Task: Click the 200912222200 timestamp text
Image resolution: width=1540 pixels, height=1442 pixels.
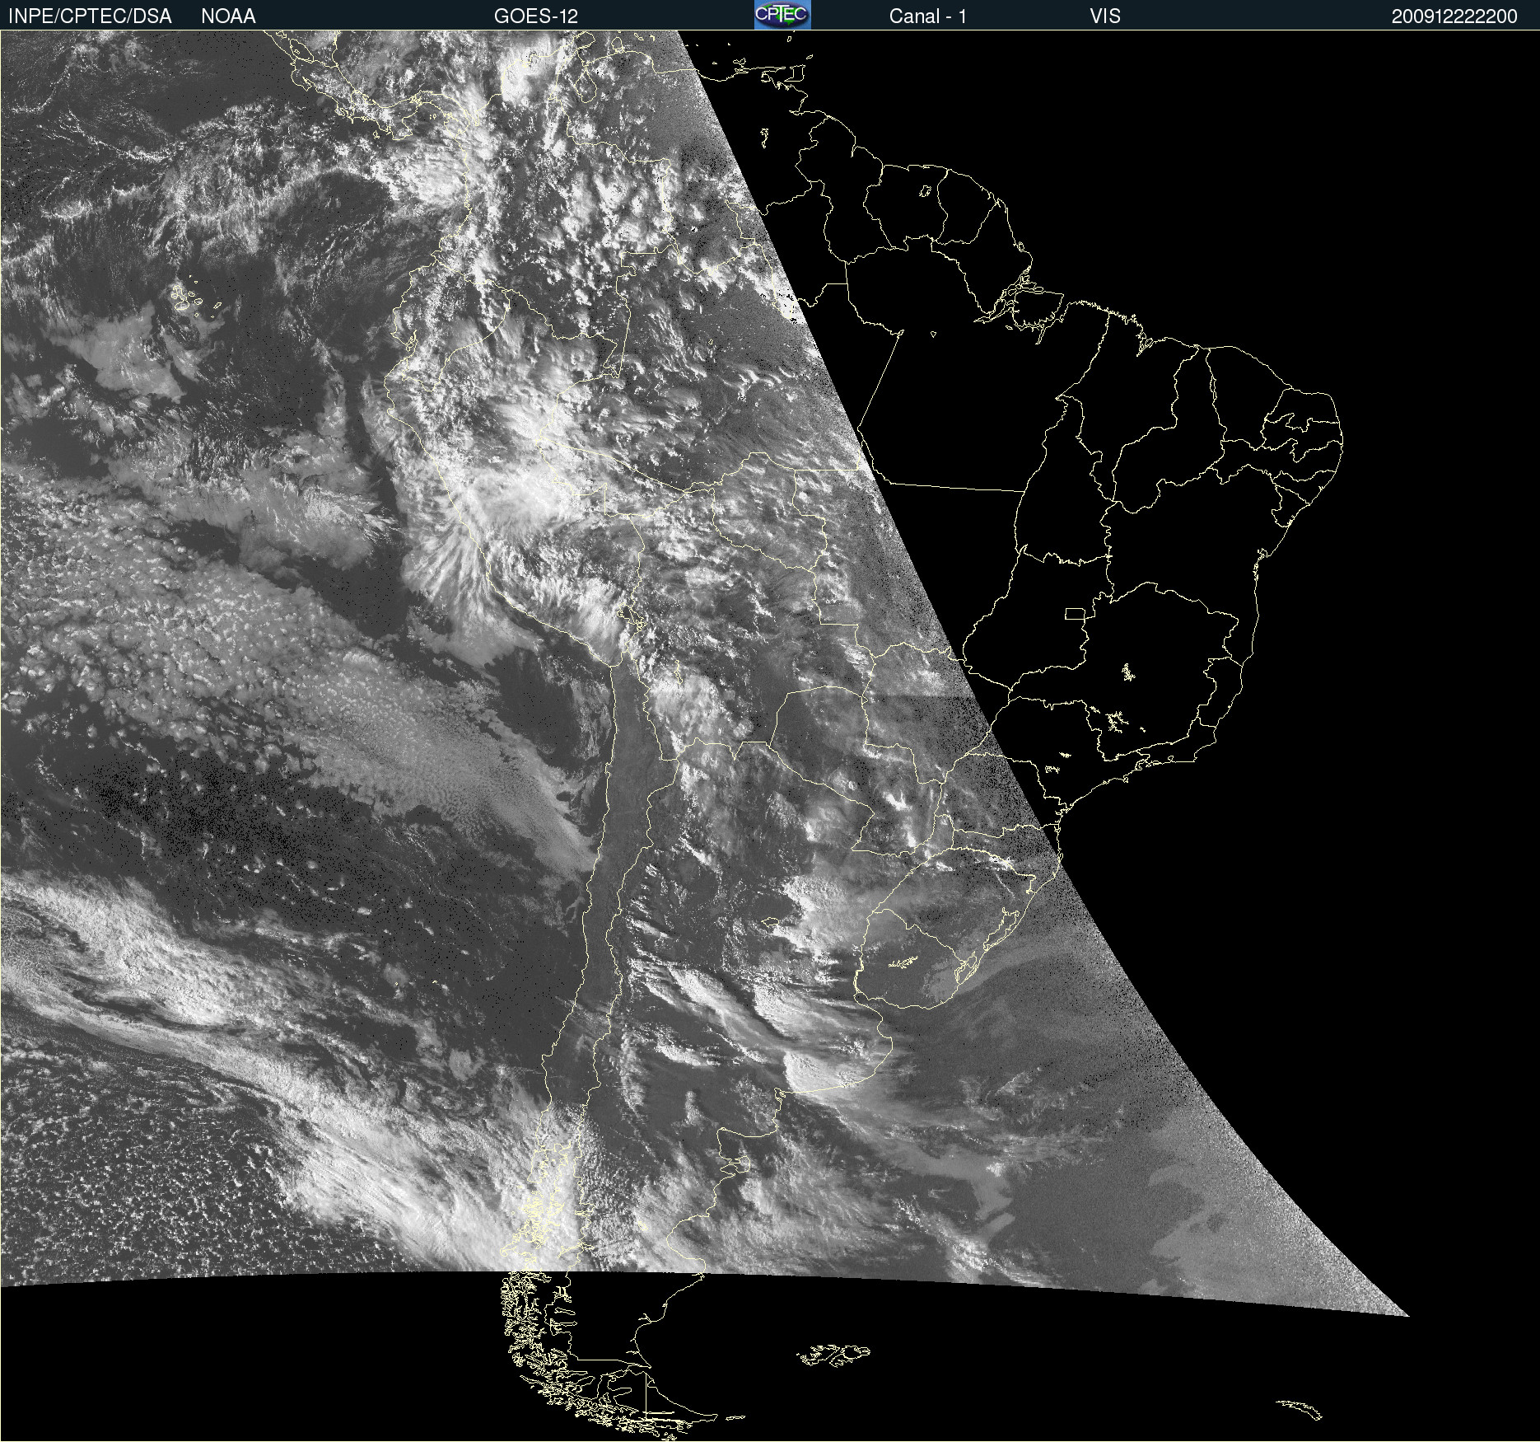Action: (1454, 16)
